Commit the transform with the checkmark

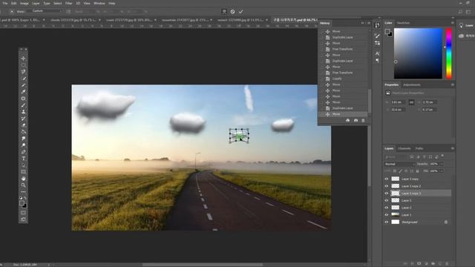(240, 12)
